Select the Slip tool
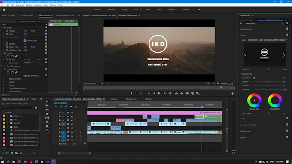Viewport: 292px width, 164px height. 47,118
